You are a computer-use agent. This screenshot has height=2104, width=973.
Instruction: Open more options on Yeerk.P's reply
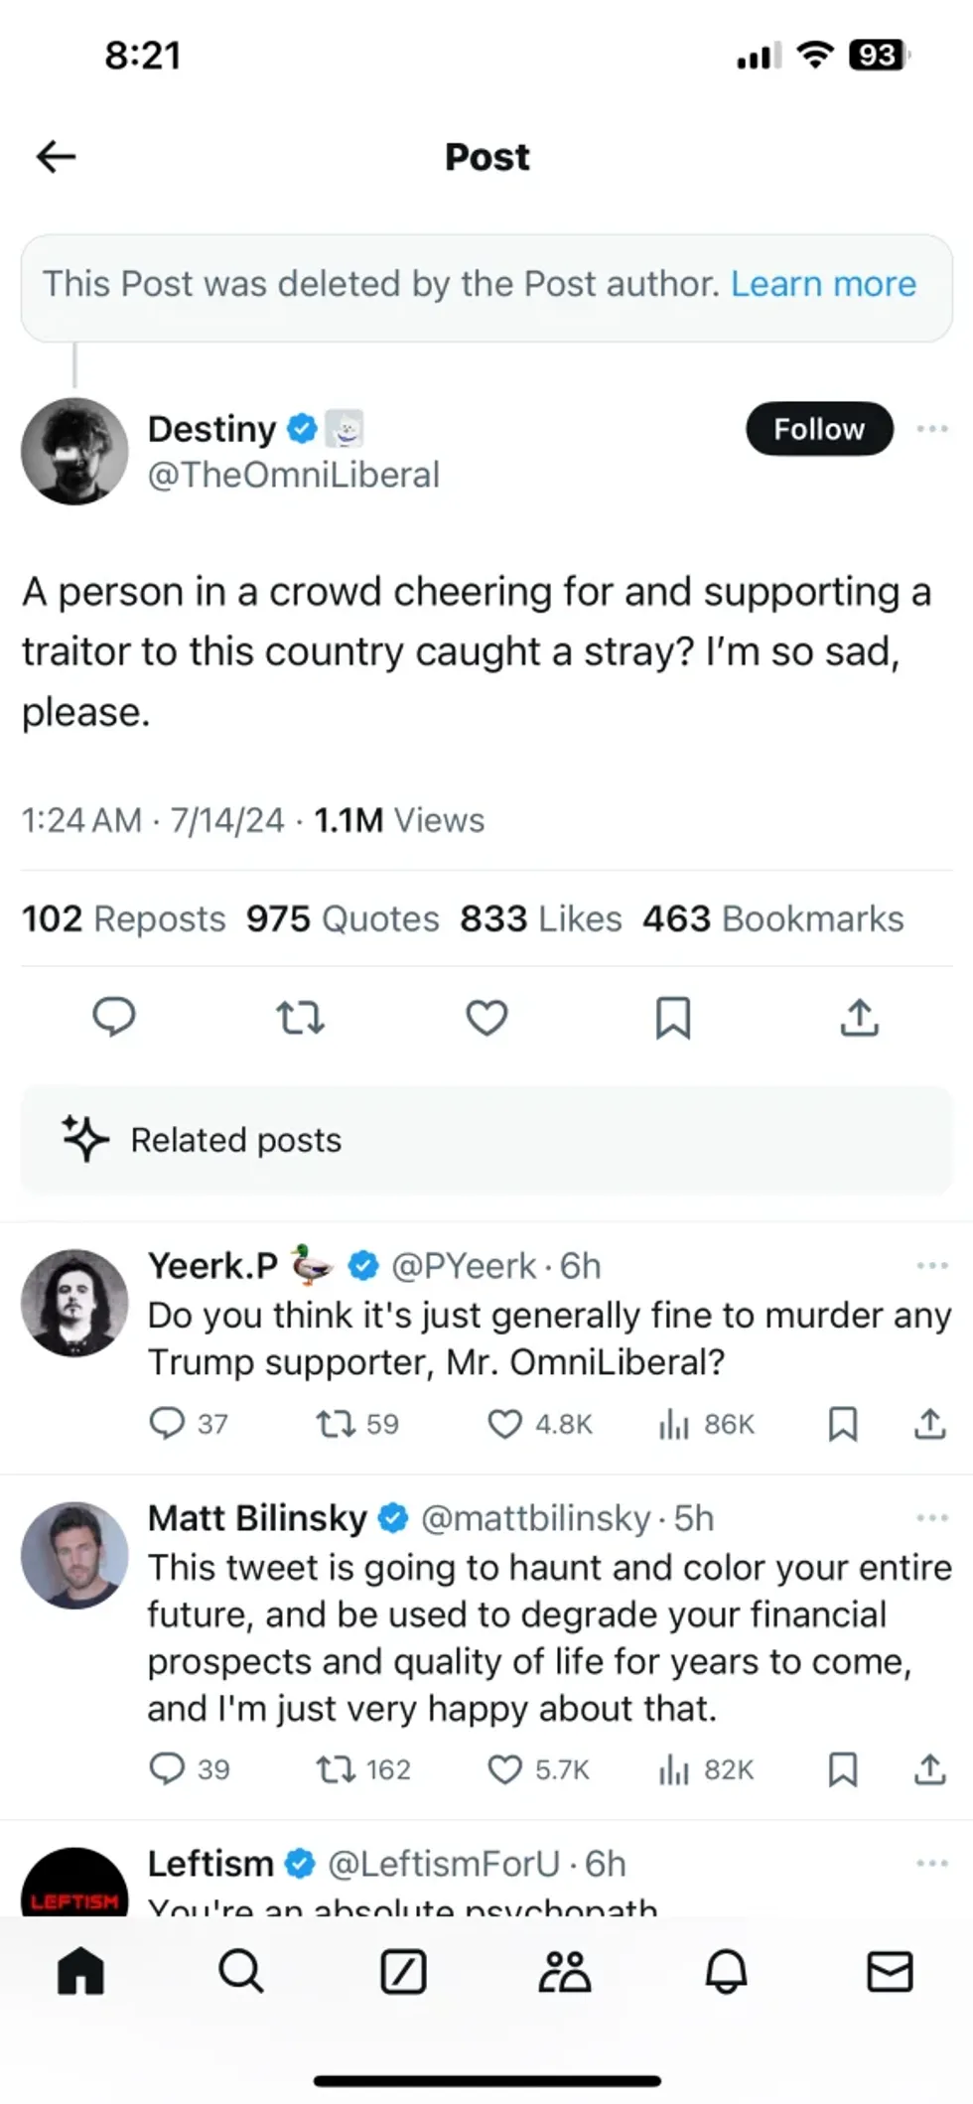931,1265
